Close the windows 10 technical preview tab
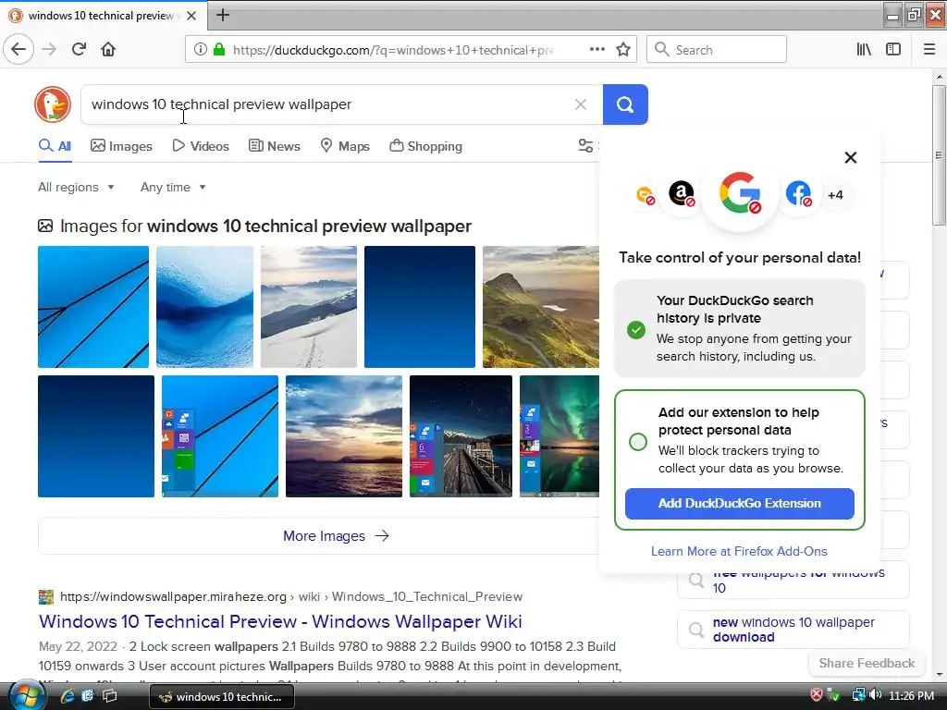 (x=191, y=16)
